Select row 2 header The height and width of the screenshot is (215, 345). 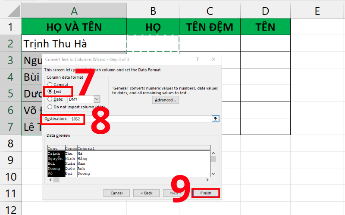tap(10, 43)
